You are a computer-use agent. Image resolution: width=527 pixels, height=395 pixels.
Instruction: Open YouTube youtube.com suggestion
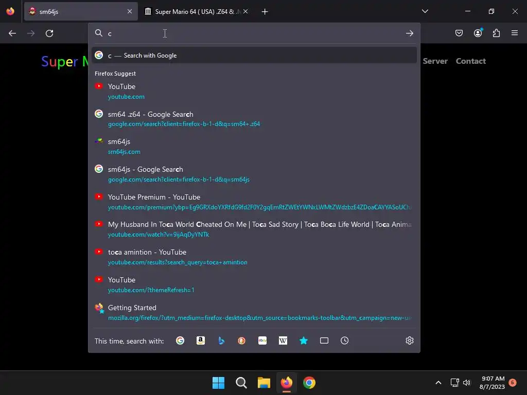click(x=254, y=92)
